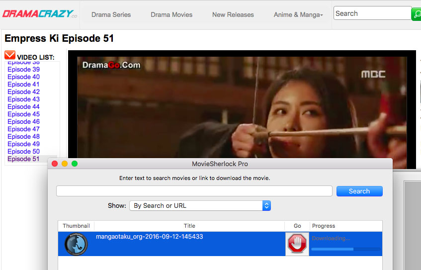Click the download progress bar

pos(346,249)
